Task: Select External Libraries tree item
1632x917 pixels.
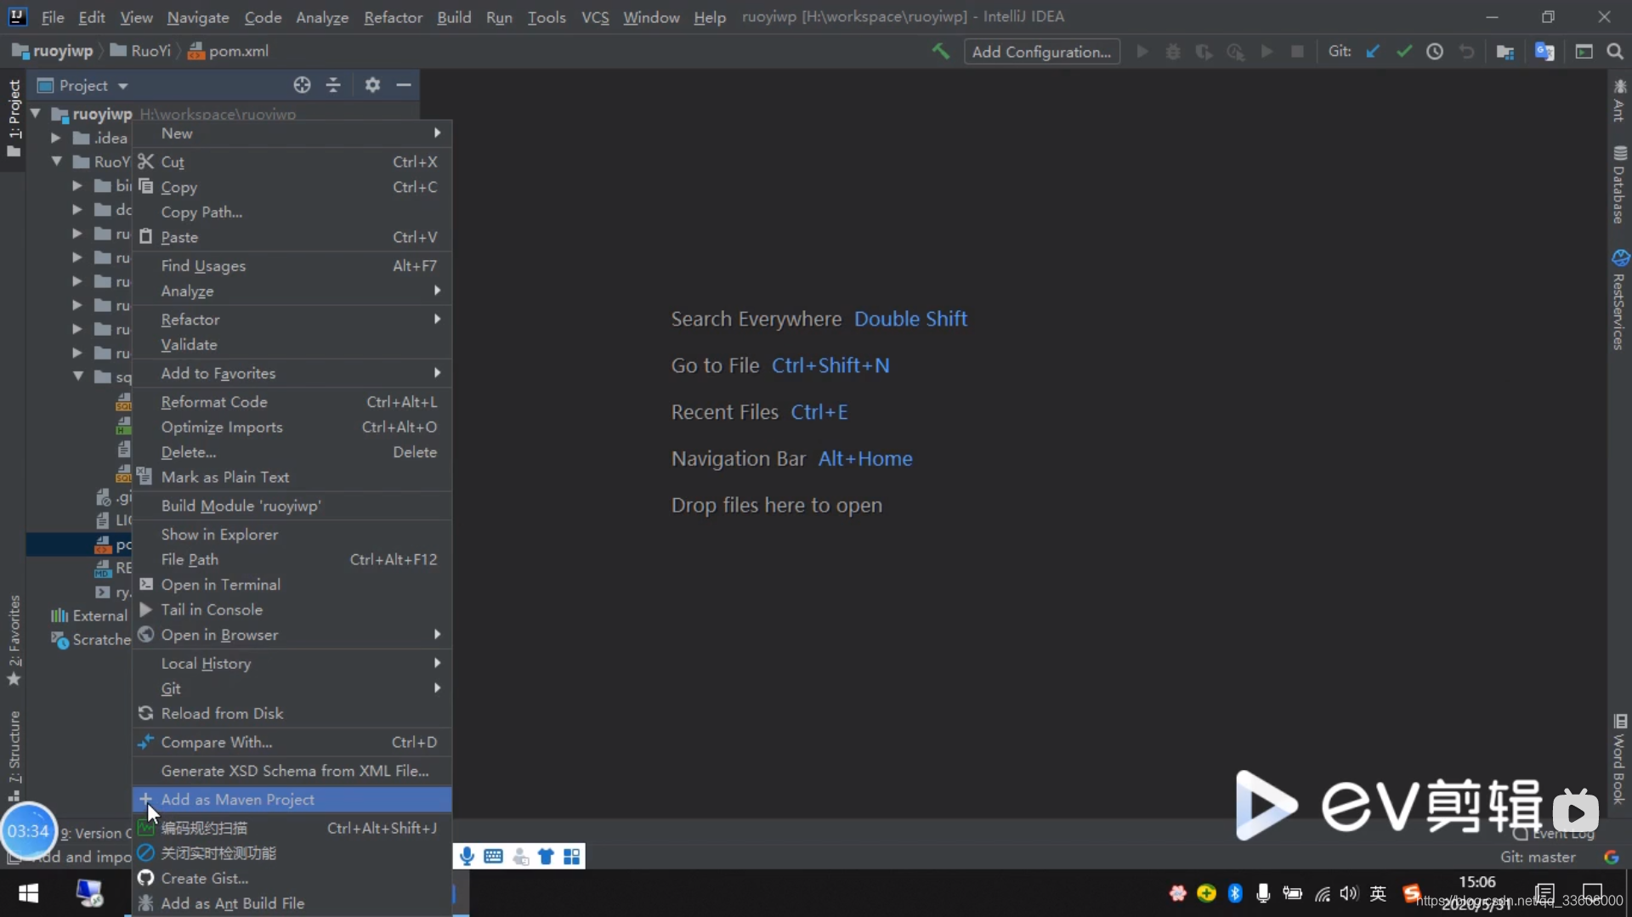Action: pos(89,615)
